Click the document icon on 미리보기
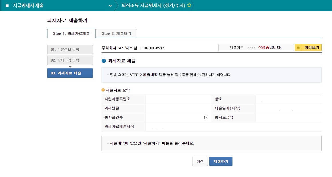Screen dimensions: 332x177 point(299,48)
